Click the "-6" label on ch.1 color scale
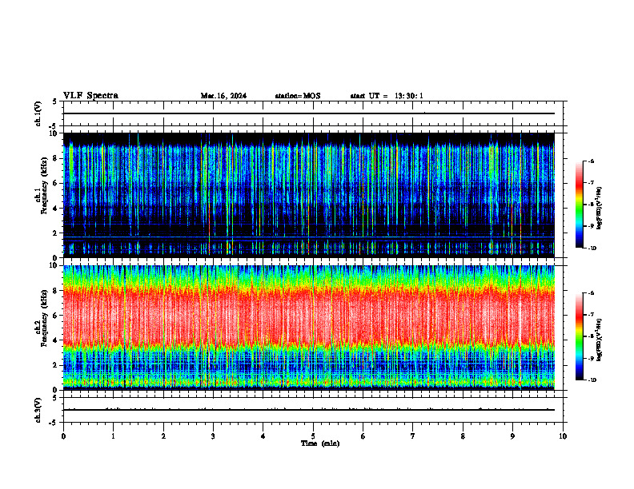The height and width of the screenshot is (489, 634). 591,161
